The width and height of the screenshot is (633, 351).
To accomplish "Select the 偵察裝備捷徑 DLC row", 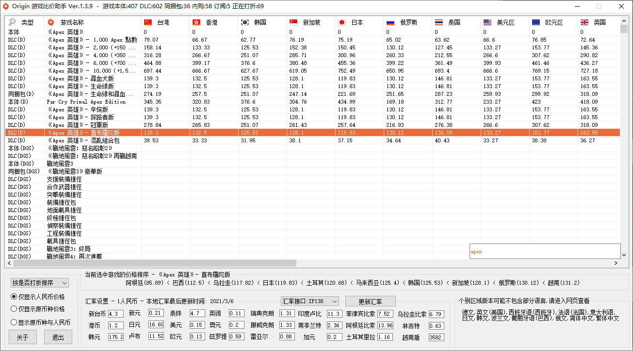I will pos(313,226).
